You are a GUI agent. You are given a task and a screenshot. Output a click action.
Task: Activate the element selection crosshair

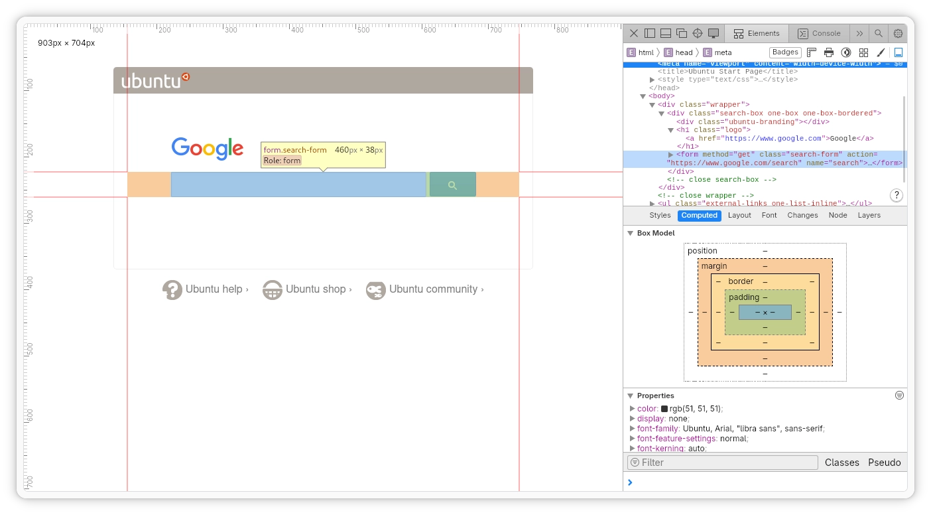pos(698,33)
